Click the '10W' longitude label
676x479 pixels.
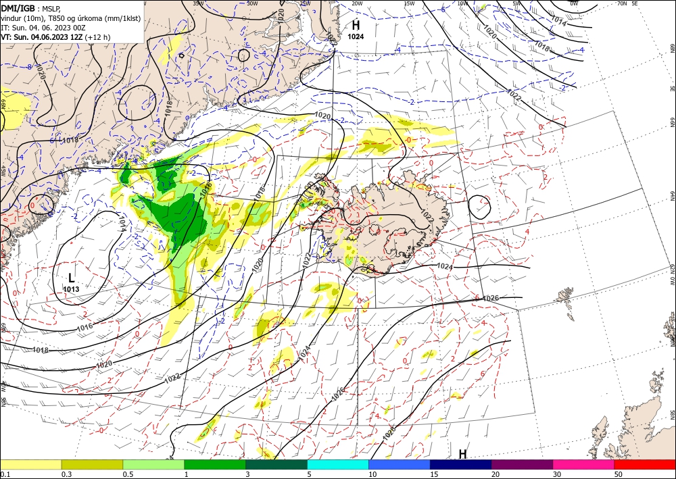pyautogui.click(x=462, y=3)
